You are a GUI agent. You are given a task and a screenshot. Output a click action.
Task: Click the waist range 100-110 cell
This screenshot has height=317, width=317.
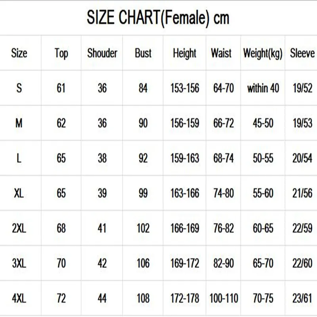click(223, 298)
